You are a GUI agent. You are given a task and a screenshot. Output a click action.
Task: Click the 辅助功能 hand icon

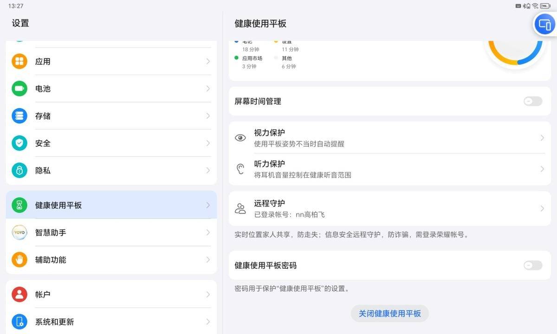click(x=19, y=260)
